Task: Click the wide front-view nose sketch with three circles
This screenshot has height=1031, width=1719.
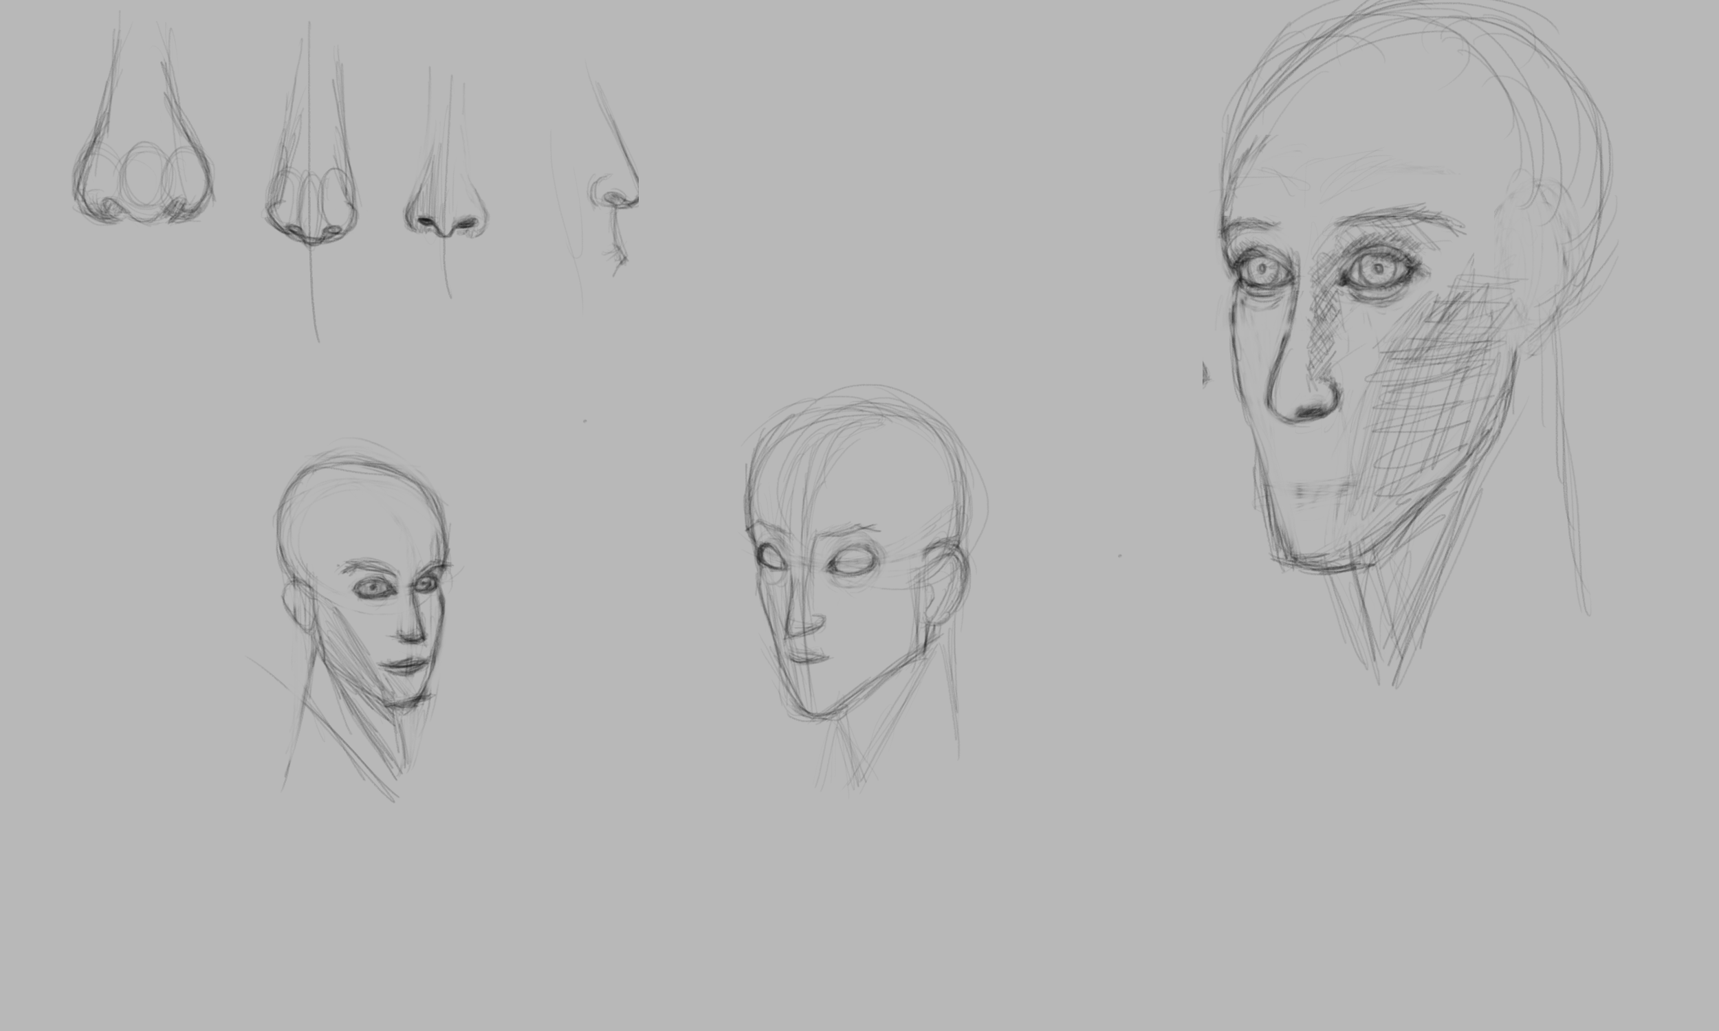Action: 143,118
